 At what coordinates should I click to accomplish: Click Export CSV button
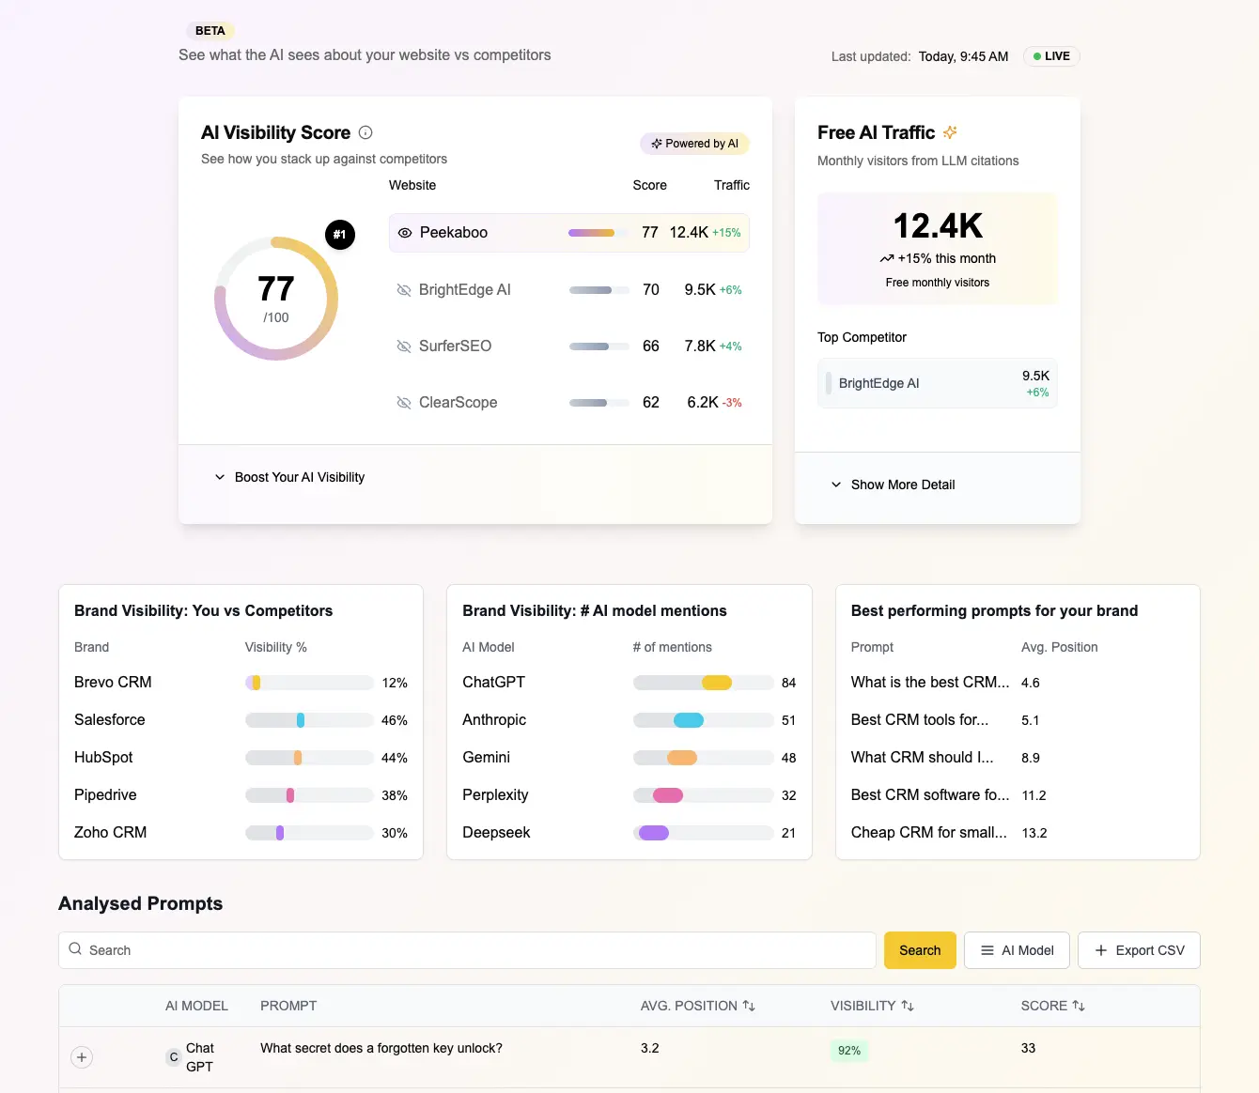click(1139, 950)
